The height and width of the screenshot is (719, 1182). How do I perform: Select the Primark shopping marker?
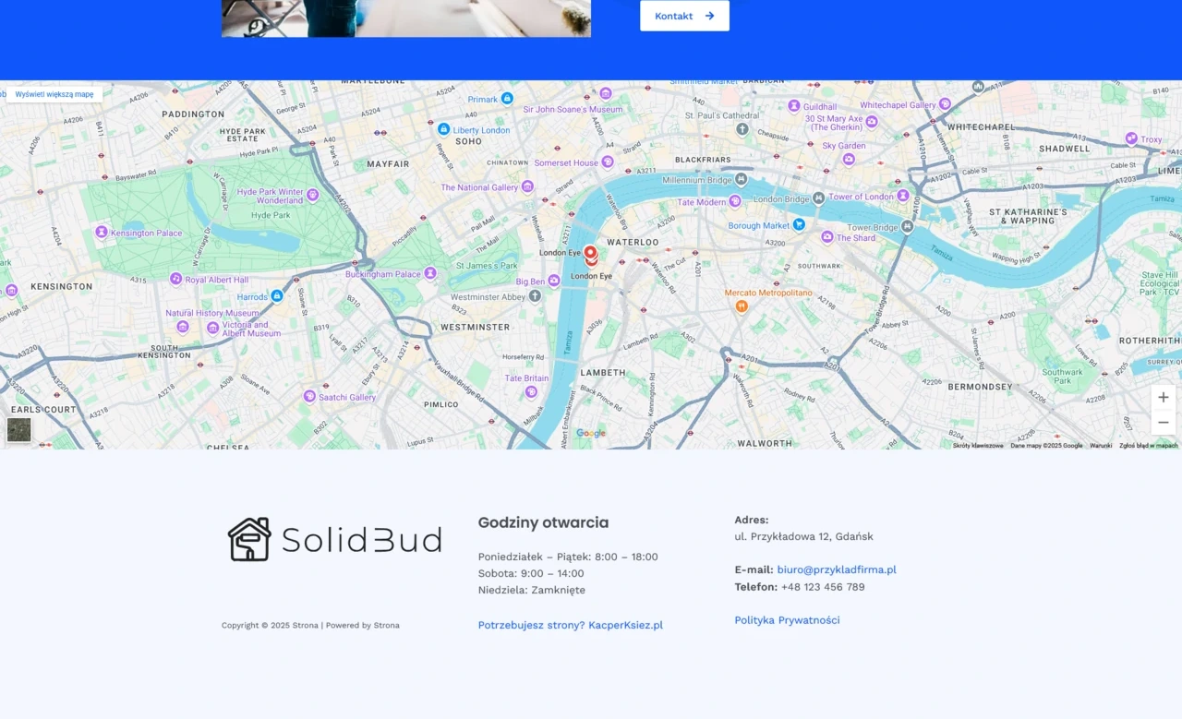click(507, 99)
